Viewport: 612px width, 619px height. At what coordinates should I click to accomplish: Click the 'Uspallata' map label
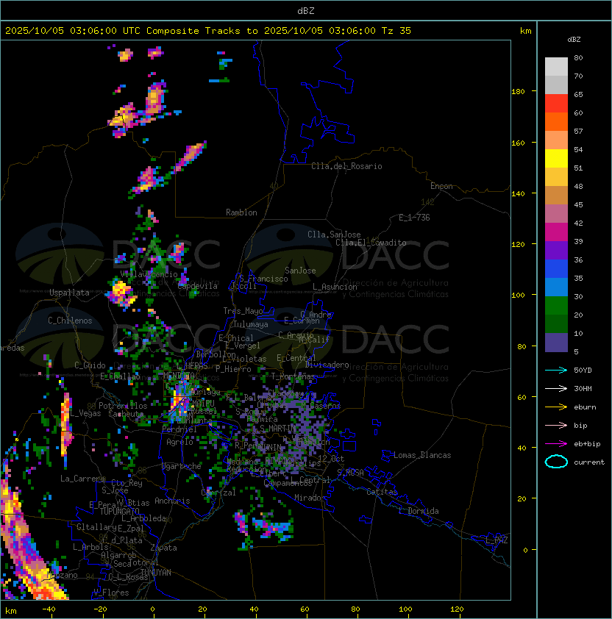69,293
